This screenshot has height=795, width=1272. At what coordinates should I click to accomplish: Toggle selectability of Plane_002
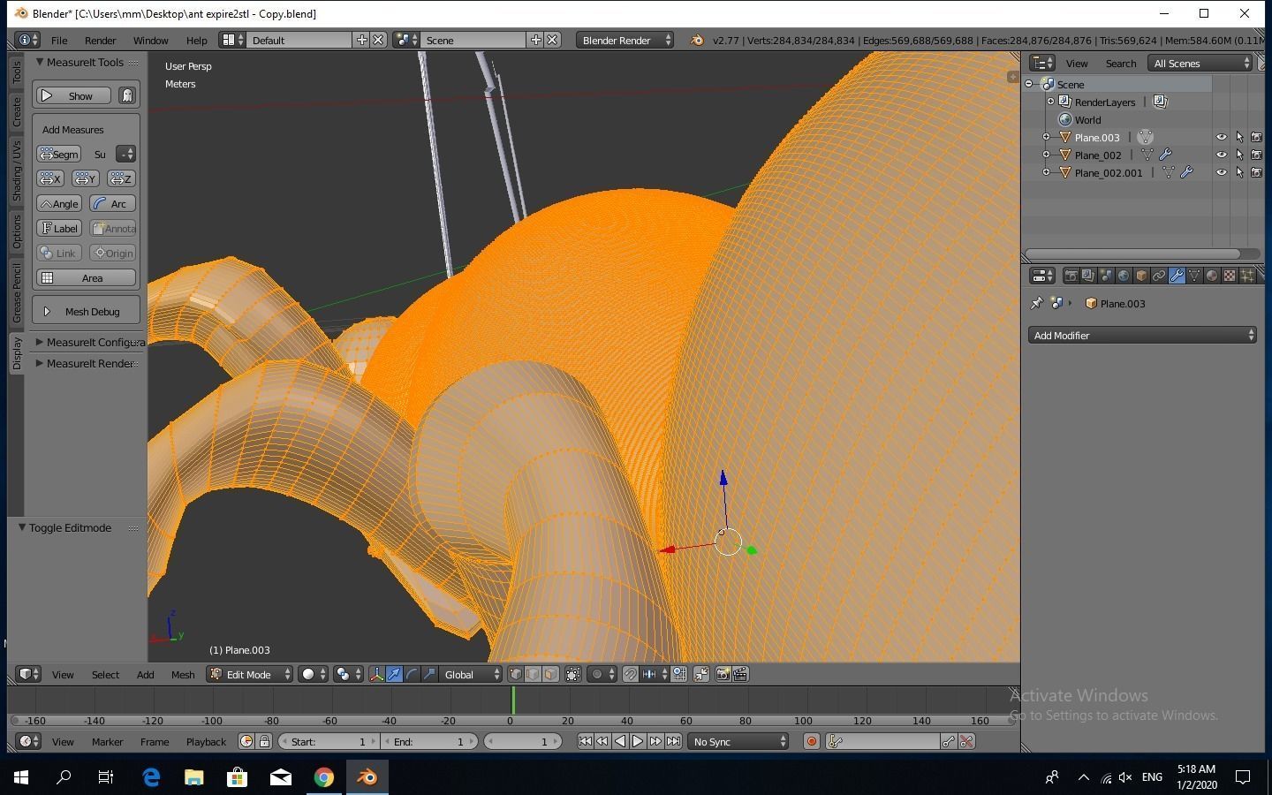(x=1239, y=155)
